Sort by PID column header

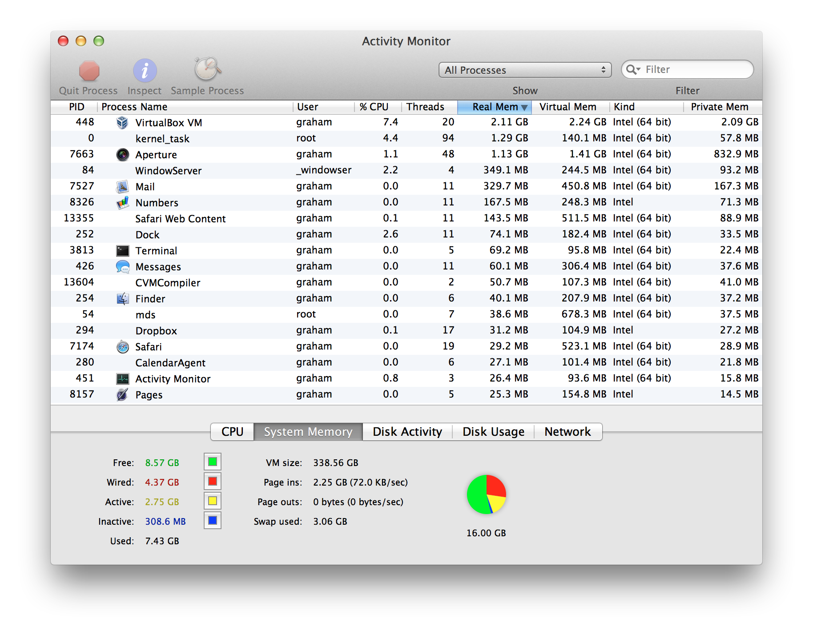click(x=74, y=107)
